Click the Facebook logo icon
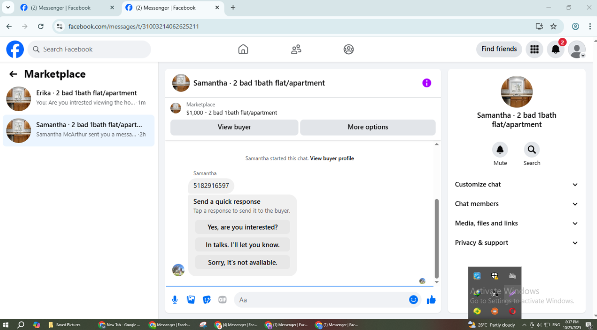 click(x=15, y=49)
